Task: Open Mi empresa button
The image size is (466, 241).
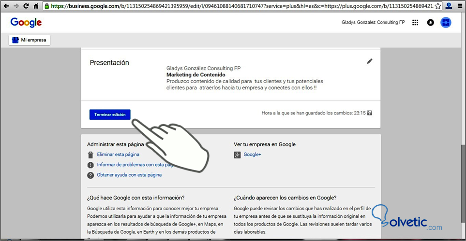Action: pyautogui.click(x=30, y=40)
